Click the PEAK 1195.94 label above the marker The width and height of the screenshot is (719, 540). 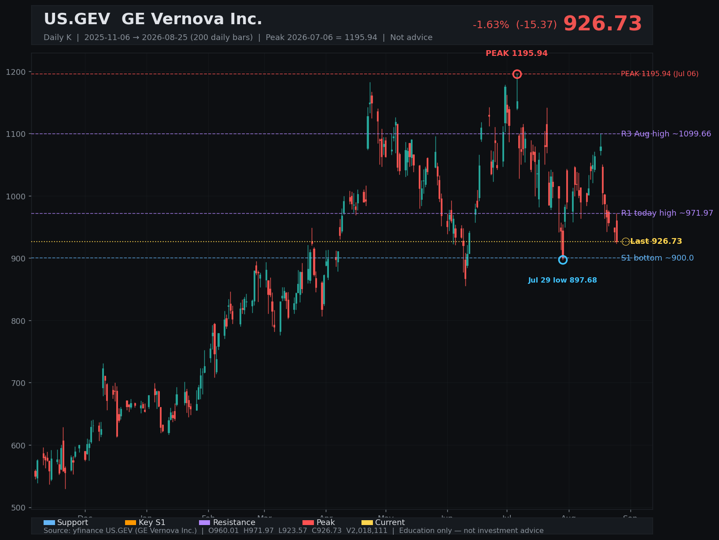[516, 53]
